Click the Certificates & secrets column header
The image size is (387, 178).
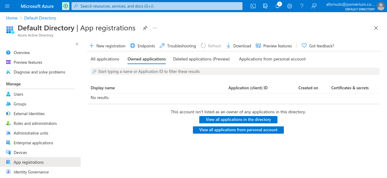(350, 88)
